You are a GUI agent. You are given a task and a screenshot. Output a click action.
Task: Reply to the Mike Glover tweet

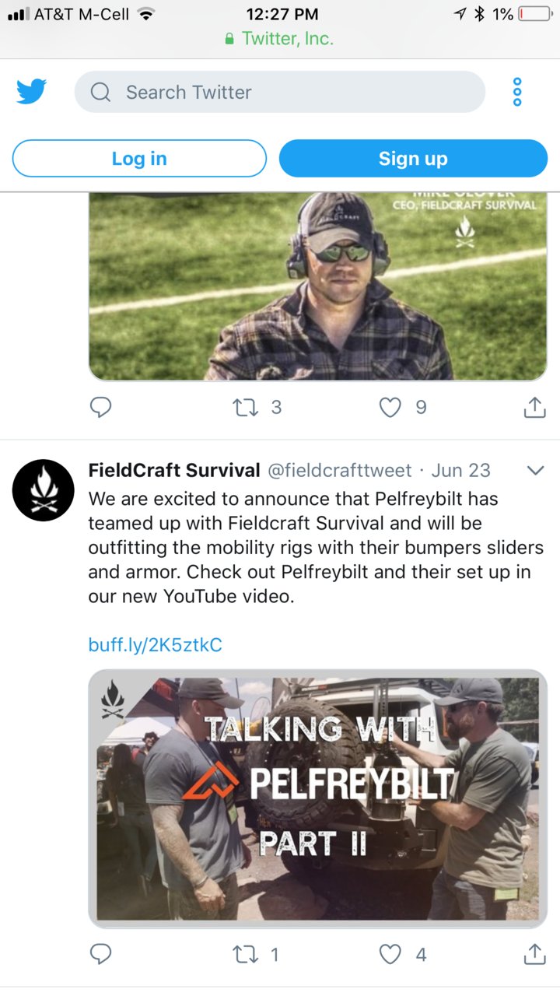[x=101, y=407]
